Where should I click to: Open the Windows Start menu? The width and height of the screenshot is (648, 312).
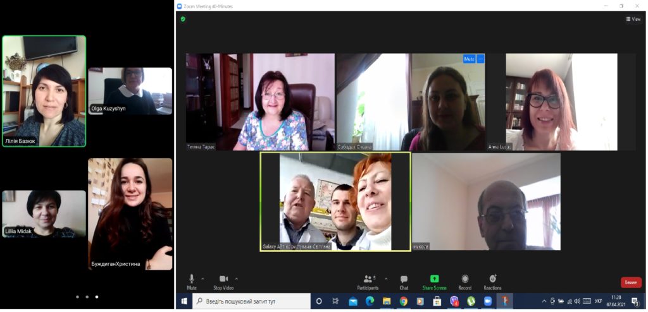click(184, 301)
